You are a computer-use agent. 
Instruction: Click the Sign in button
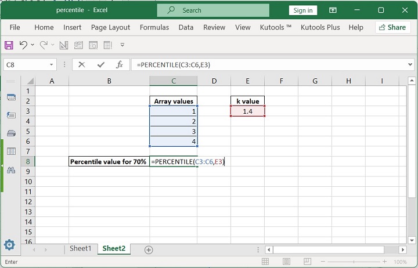(x=303, y=10)
